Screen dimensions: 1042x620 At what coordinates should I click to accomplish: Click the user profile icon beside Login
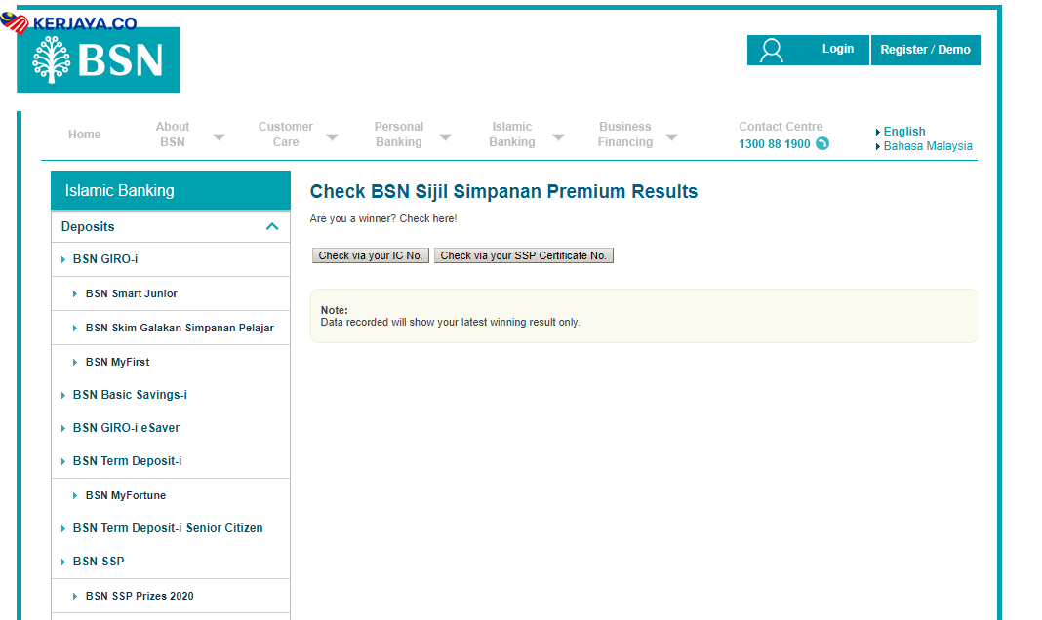point(772,51)
